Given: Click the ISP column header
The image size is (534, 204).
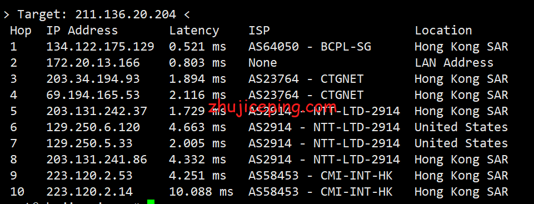Looking at the screenshot, I should pyautogui.click(x=259, y=31).
